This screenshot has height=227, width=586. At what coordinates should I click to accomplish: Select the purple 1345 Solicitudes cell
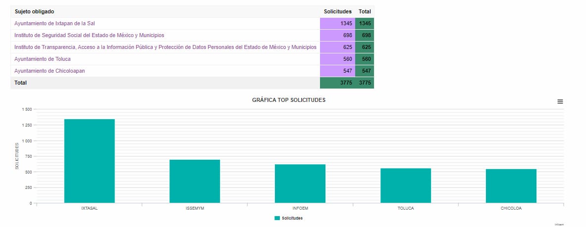338,24
